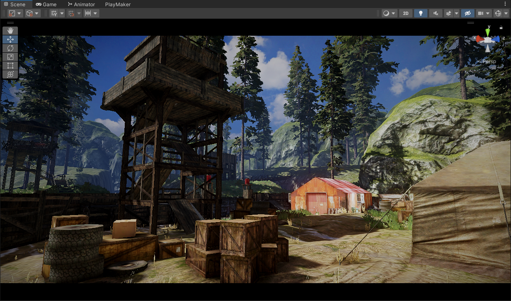
Task: Select the Scale tool
Action: coord(10,57)
